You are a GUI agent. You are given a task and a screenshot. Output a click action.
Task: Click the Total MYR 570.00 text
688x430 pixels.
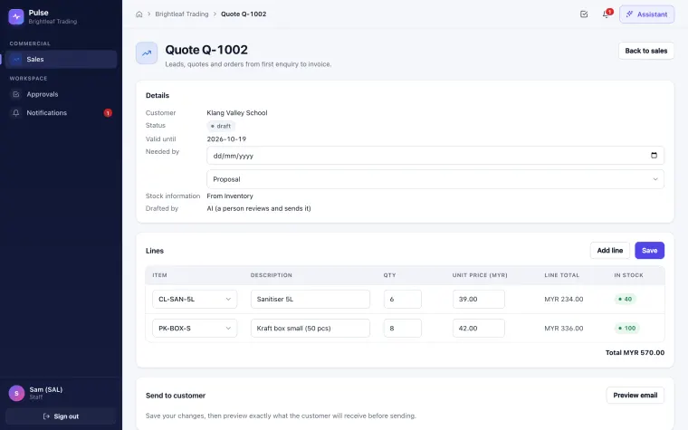pos(635,353)
